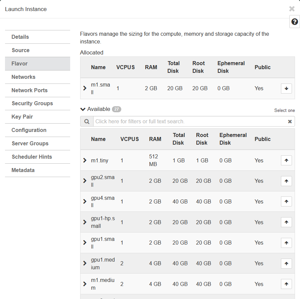Sort available flavors by VCPUS column
The height and width of the screenshot is (299, 300).
tap(130, 139)
